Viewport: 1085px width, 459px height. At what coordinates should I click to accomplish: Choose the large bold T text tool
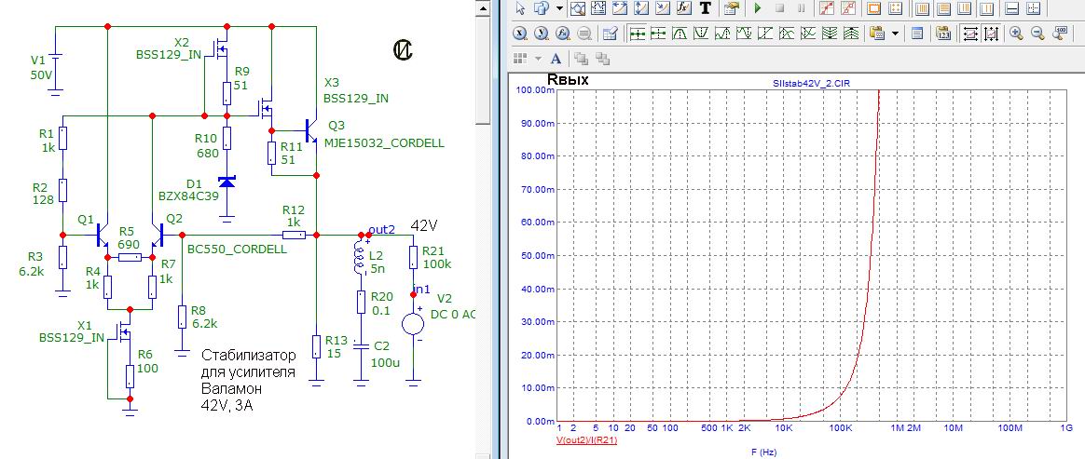point(705,8)
